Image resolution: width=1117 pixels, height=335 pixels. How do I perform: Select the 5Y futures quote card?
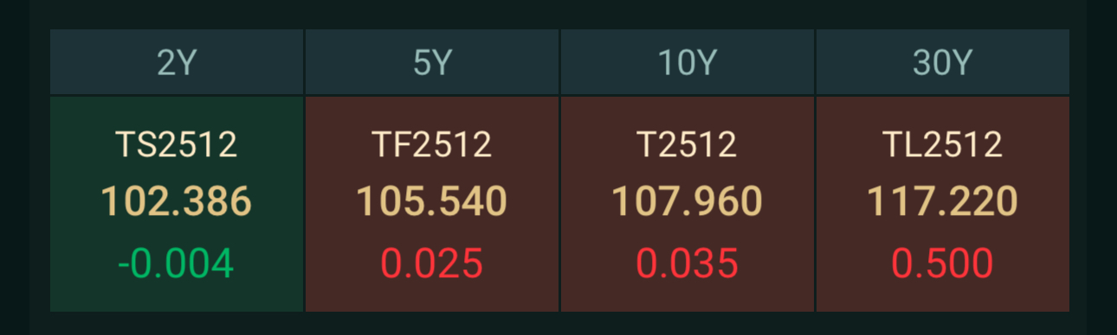pos(432,204)
